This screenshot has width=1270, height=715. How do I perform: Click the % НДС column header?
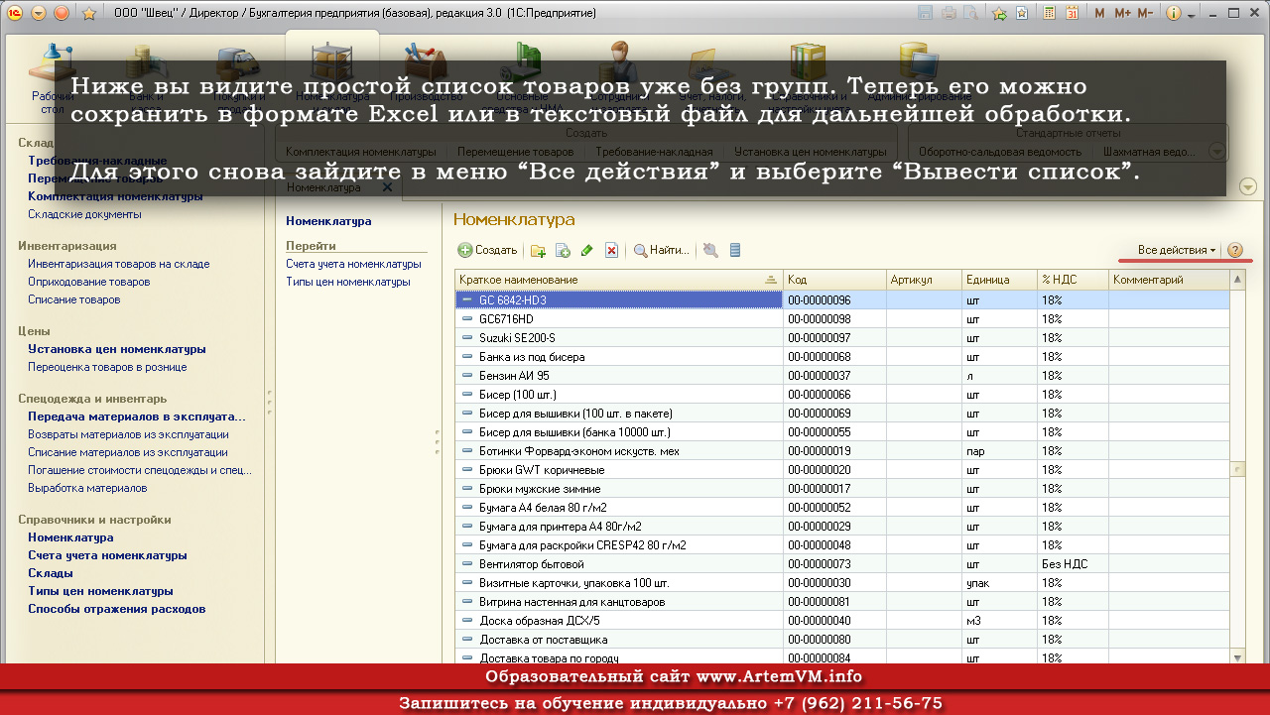coord(1073,280)
